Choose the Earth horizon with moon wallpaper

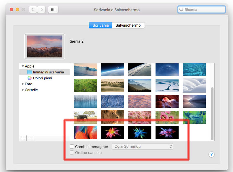113,70
